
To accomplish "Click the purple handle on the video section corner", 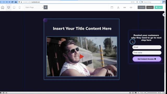I will (x=45, y=20).
